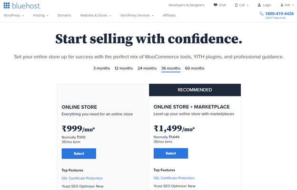Screen dimensions: 297x190
Task: Expand the Websites & Stores menu
Action: pyautogui.click(x=95, y=15)
